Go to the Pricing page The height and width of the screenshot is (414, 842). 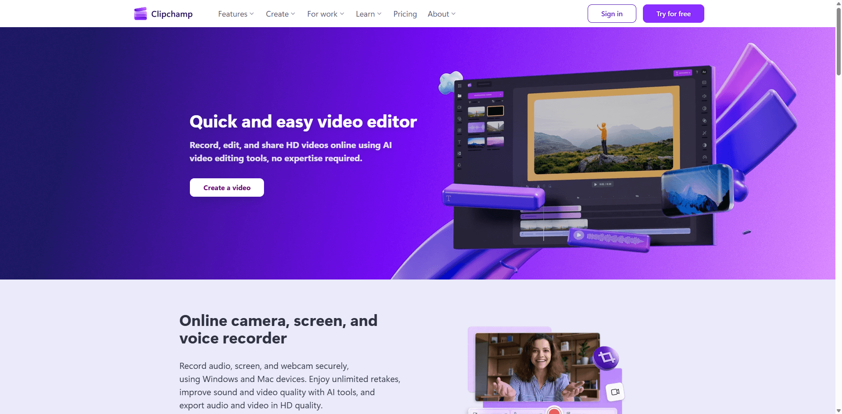click(x=405, y=14)
